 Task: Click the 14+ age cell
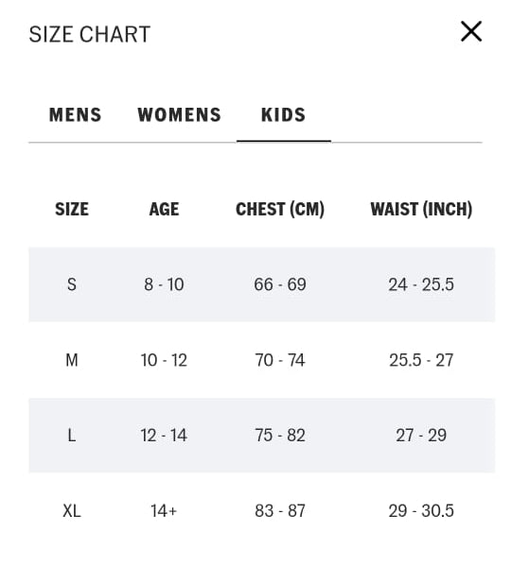pyautogui.click(x=164, y=511)
